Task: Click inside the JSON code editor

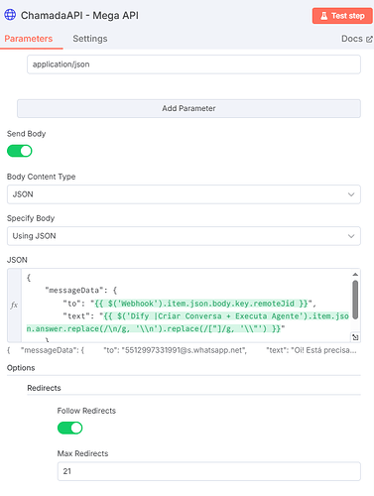Action: (186, 306)
